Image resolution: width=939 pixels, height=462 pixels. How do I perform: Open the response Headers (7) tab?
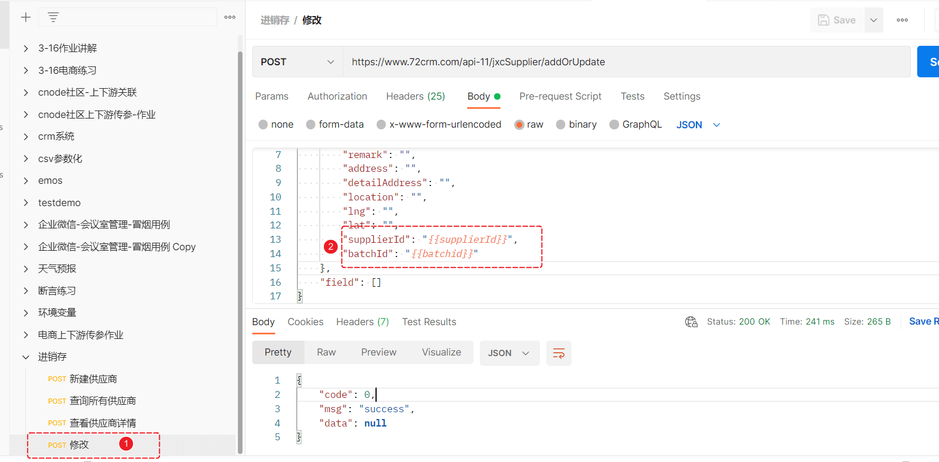pyautogui.click(x=362, y=322)
